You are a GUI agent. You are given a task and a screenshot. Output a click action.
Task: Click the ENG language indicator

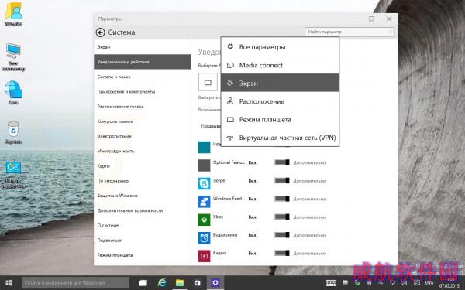[429, 283]
